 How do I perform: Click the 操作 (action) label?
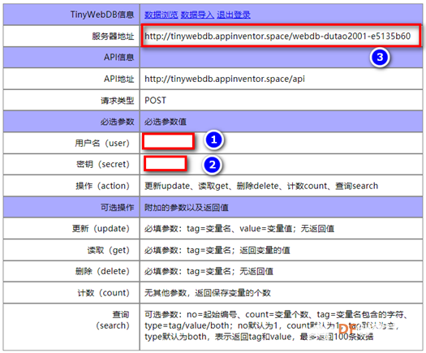coord(102,186)
